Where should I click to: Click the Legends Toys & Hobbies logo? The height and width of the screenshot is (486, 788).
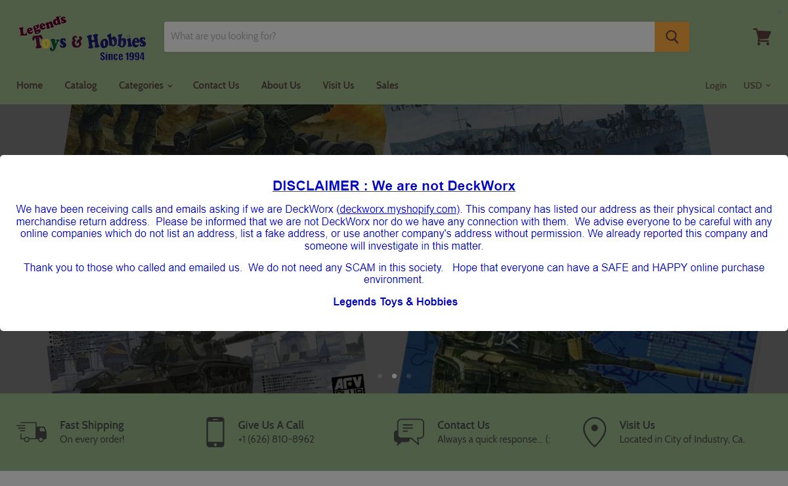click(82, 39)
